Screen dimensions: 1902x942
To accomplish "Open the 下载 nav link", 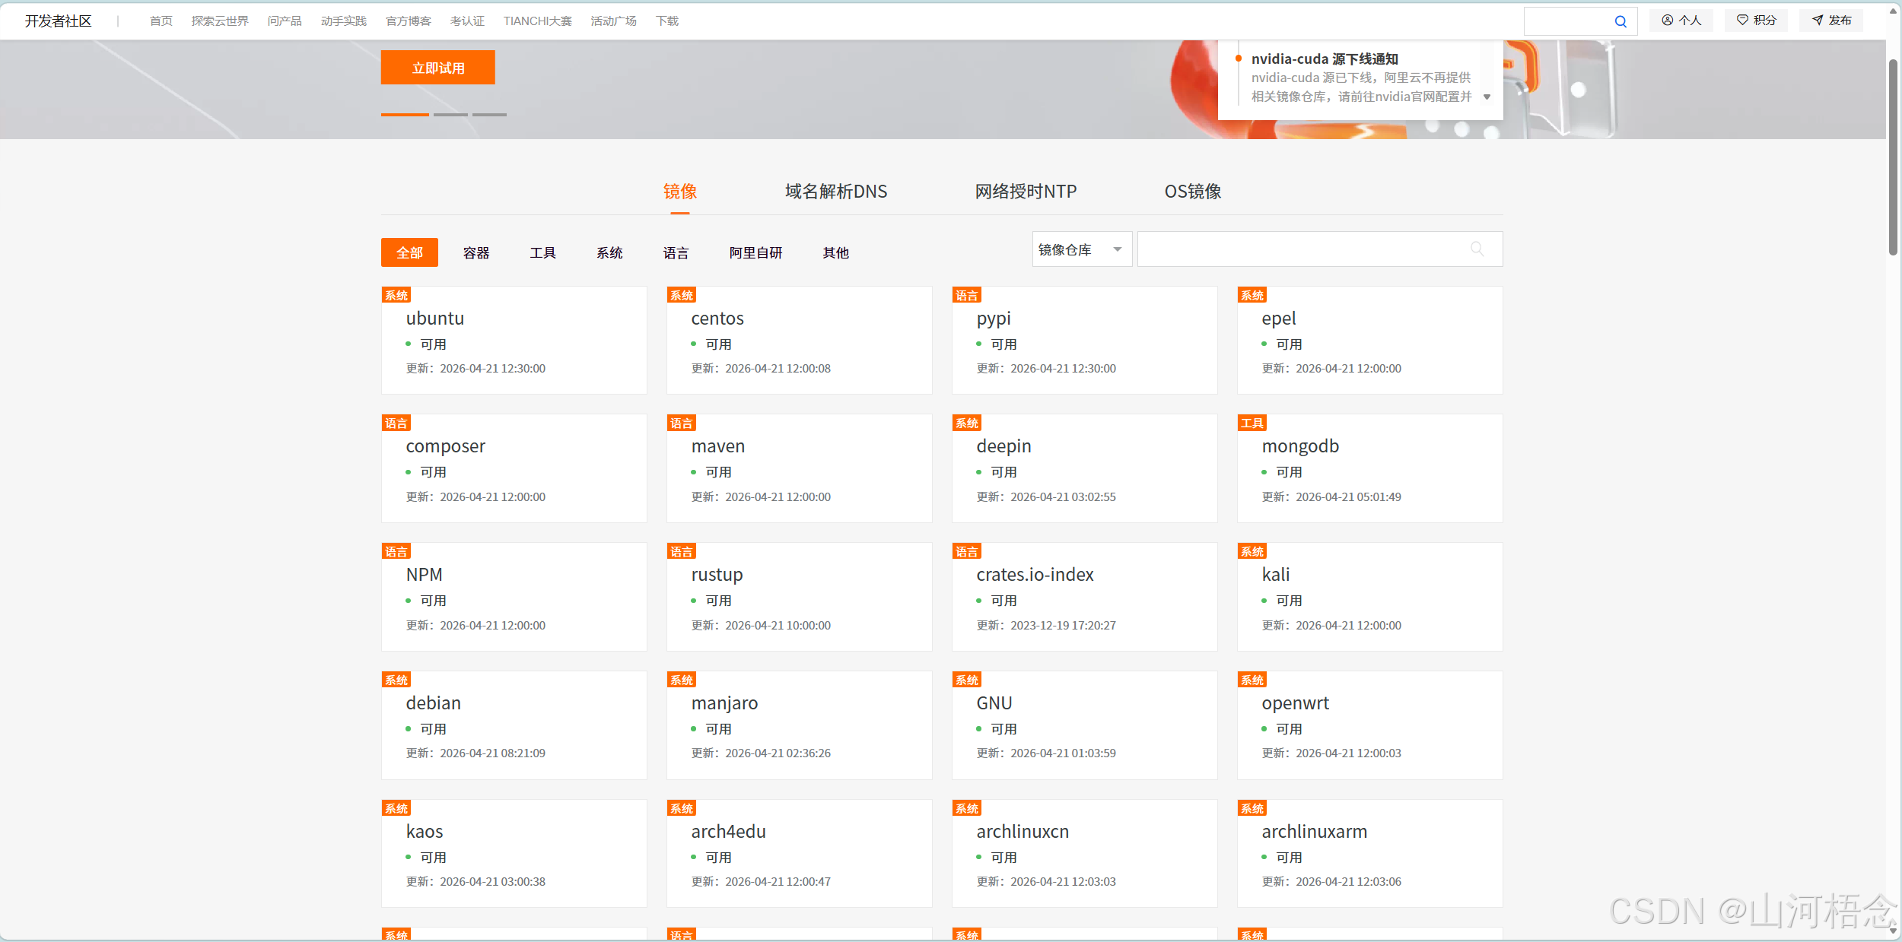I will pyautogui.click(x=666, y=21).
